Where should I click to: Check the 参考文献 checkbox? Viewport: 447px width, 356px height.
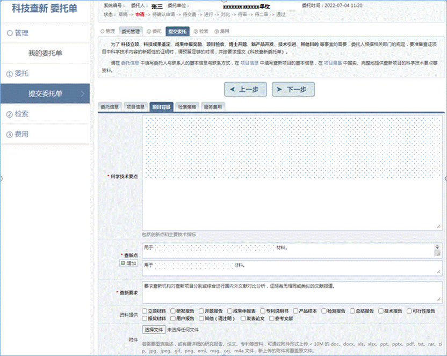(272, 318)
